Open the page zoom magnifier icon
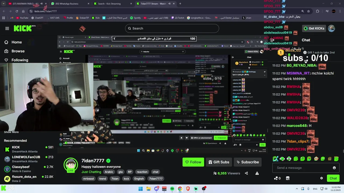 tap(303, 11)
